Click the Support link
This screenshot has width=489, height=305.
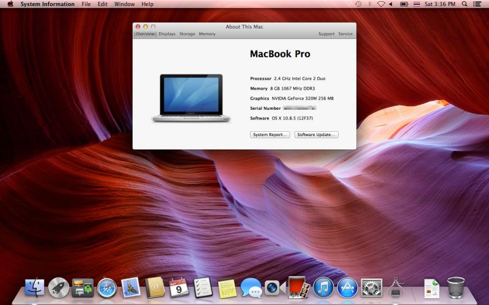tap(326, 34)
